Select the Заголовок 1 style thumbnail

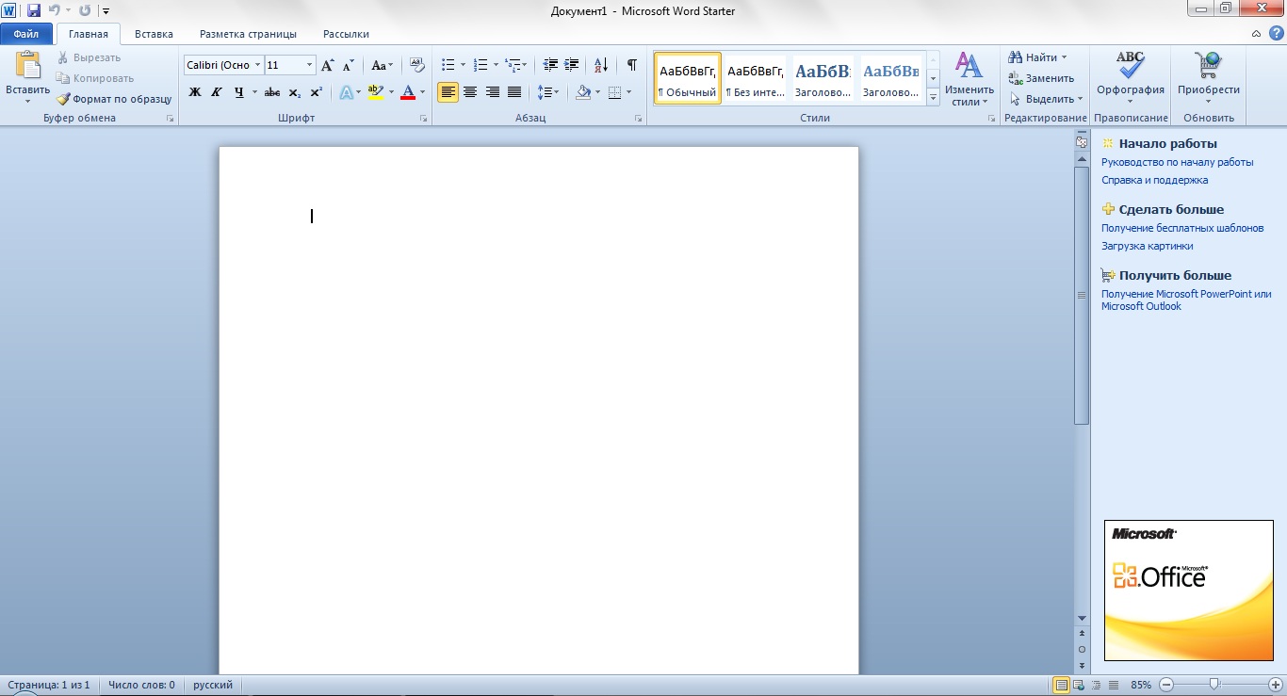pos(823,78)
